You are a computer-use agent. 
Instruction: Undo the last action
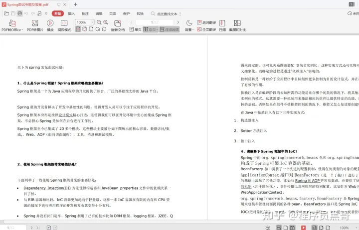click(x=26, y=13)
